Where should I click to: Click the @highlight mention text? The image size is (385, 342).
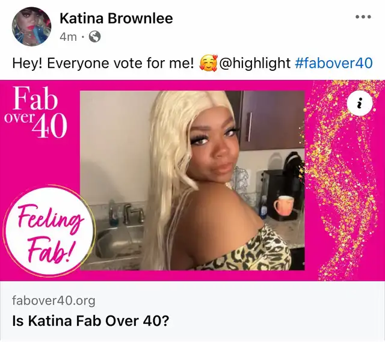click(254, 63)
